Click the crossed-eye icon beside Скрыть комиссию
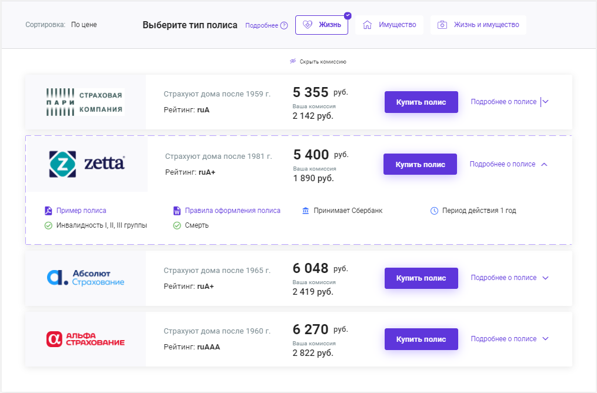 (293, 61)
